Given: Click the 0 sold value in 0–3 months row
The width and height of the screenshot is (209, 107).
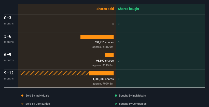Looking at the screenshot, I should (113, 24).
